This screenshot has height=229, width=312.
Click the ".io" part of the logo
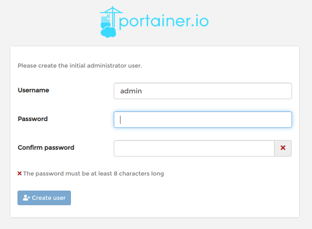[x=199, y=21]
